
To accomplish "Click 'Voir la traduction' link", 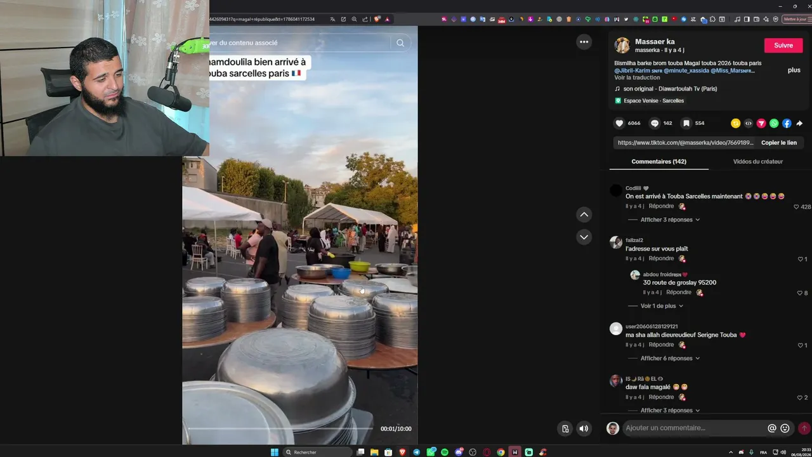I will click(x=636, y=77).
